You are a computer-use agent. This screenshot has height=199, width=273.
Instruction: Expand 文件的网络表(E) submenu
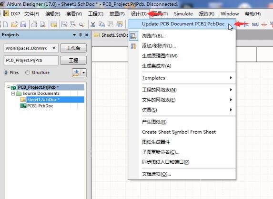231,100
